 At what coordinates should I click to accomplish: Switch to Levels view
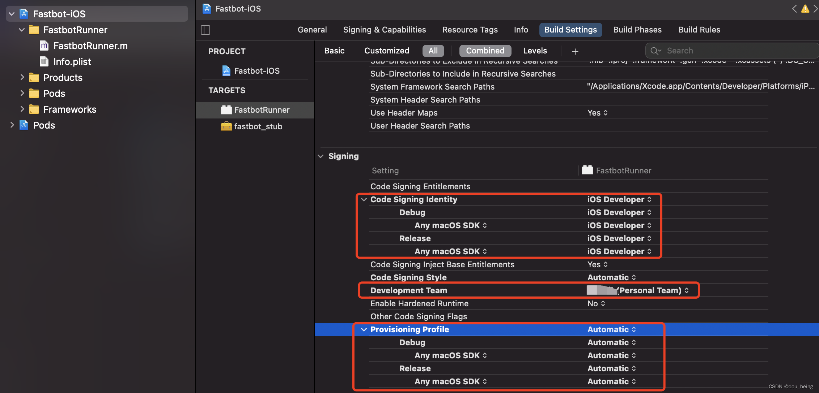click(x=535, y=51)
